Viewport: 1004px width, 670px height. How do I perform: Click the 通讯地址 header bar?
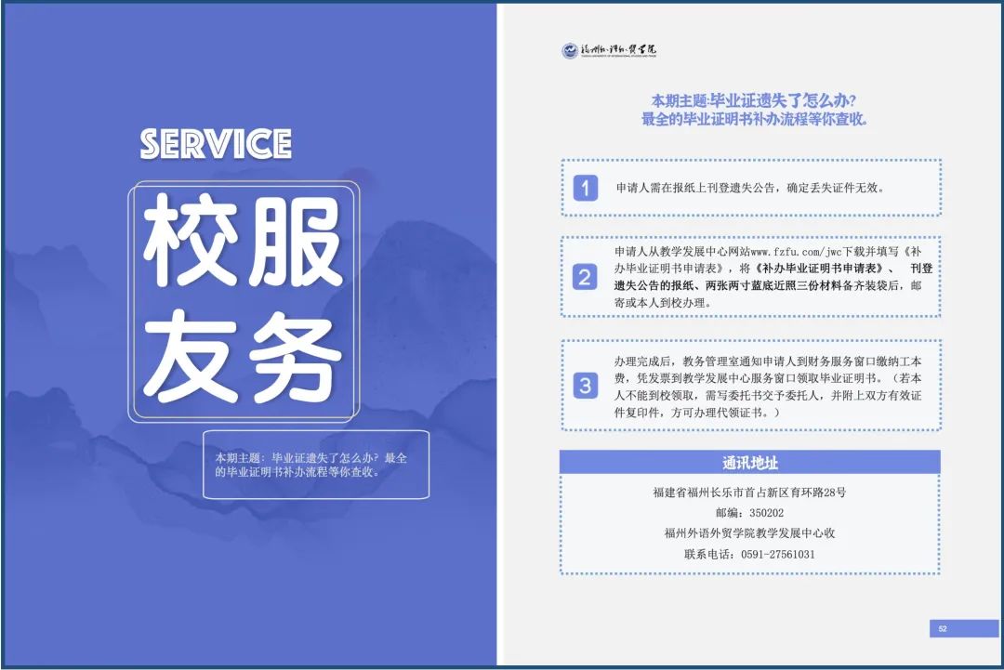point(749,463)
